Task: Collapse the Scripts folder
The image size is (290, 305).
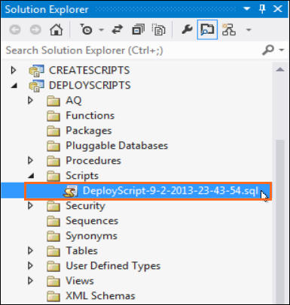Action: 31,176
